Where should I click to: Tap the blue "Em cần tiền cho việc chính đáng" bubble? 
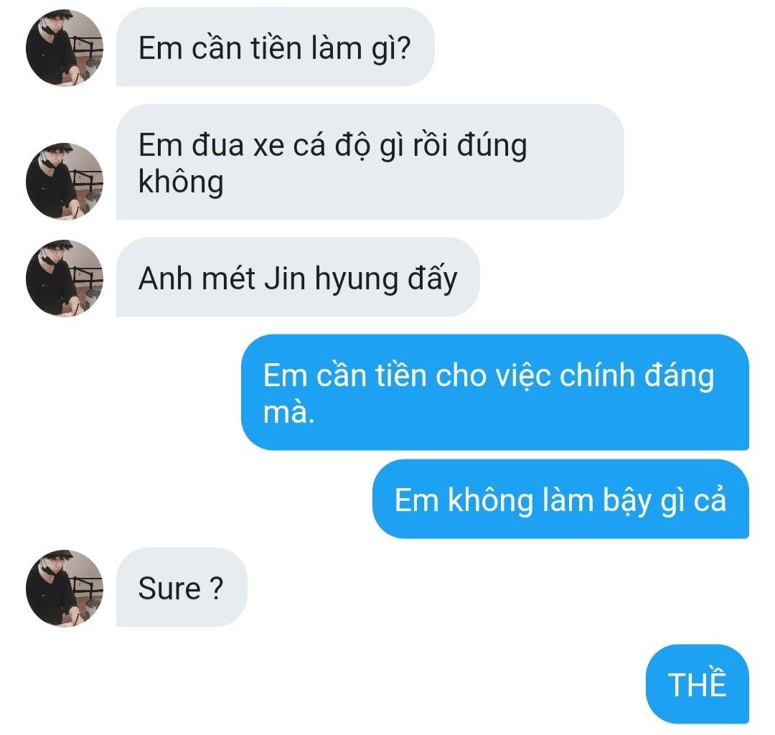[x=495, y=393]
